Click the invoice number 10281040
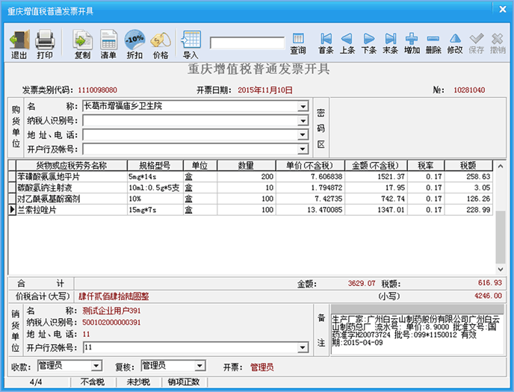Screen dimensions: 514x392 click(x=469, y=90)
